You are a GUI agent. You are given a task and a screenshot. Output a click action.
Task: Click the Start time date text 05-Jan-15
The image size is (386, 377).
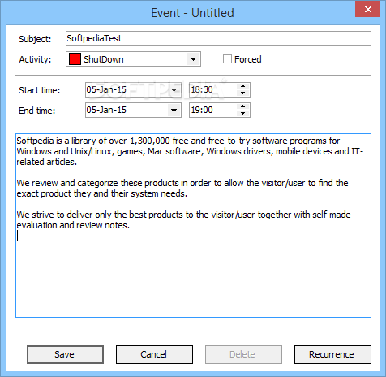106,89
